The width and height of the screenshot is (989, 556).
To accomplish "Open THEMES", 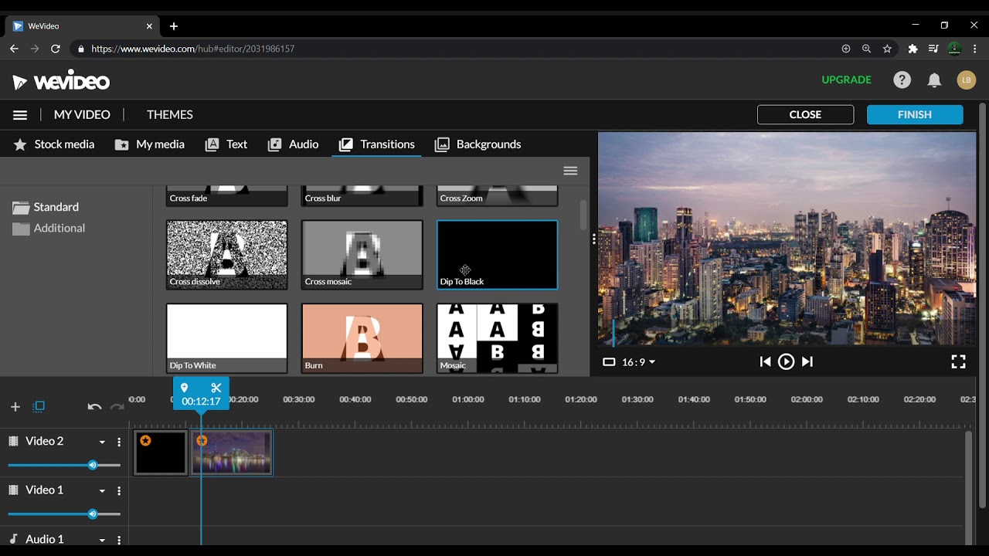I will [x=170, y=114].
